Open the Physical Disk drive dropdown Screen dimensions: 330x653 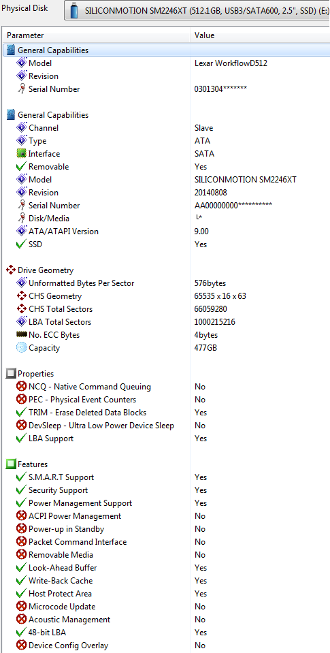197,10
